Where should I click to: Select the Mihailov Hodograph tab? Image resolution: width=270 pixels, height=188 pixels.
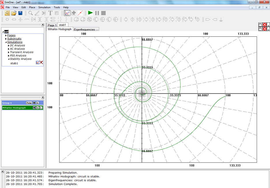coord(60,29)
